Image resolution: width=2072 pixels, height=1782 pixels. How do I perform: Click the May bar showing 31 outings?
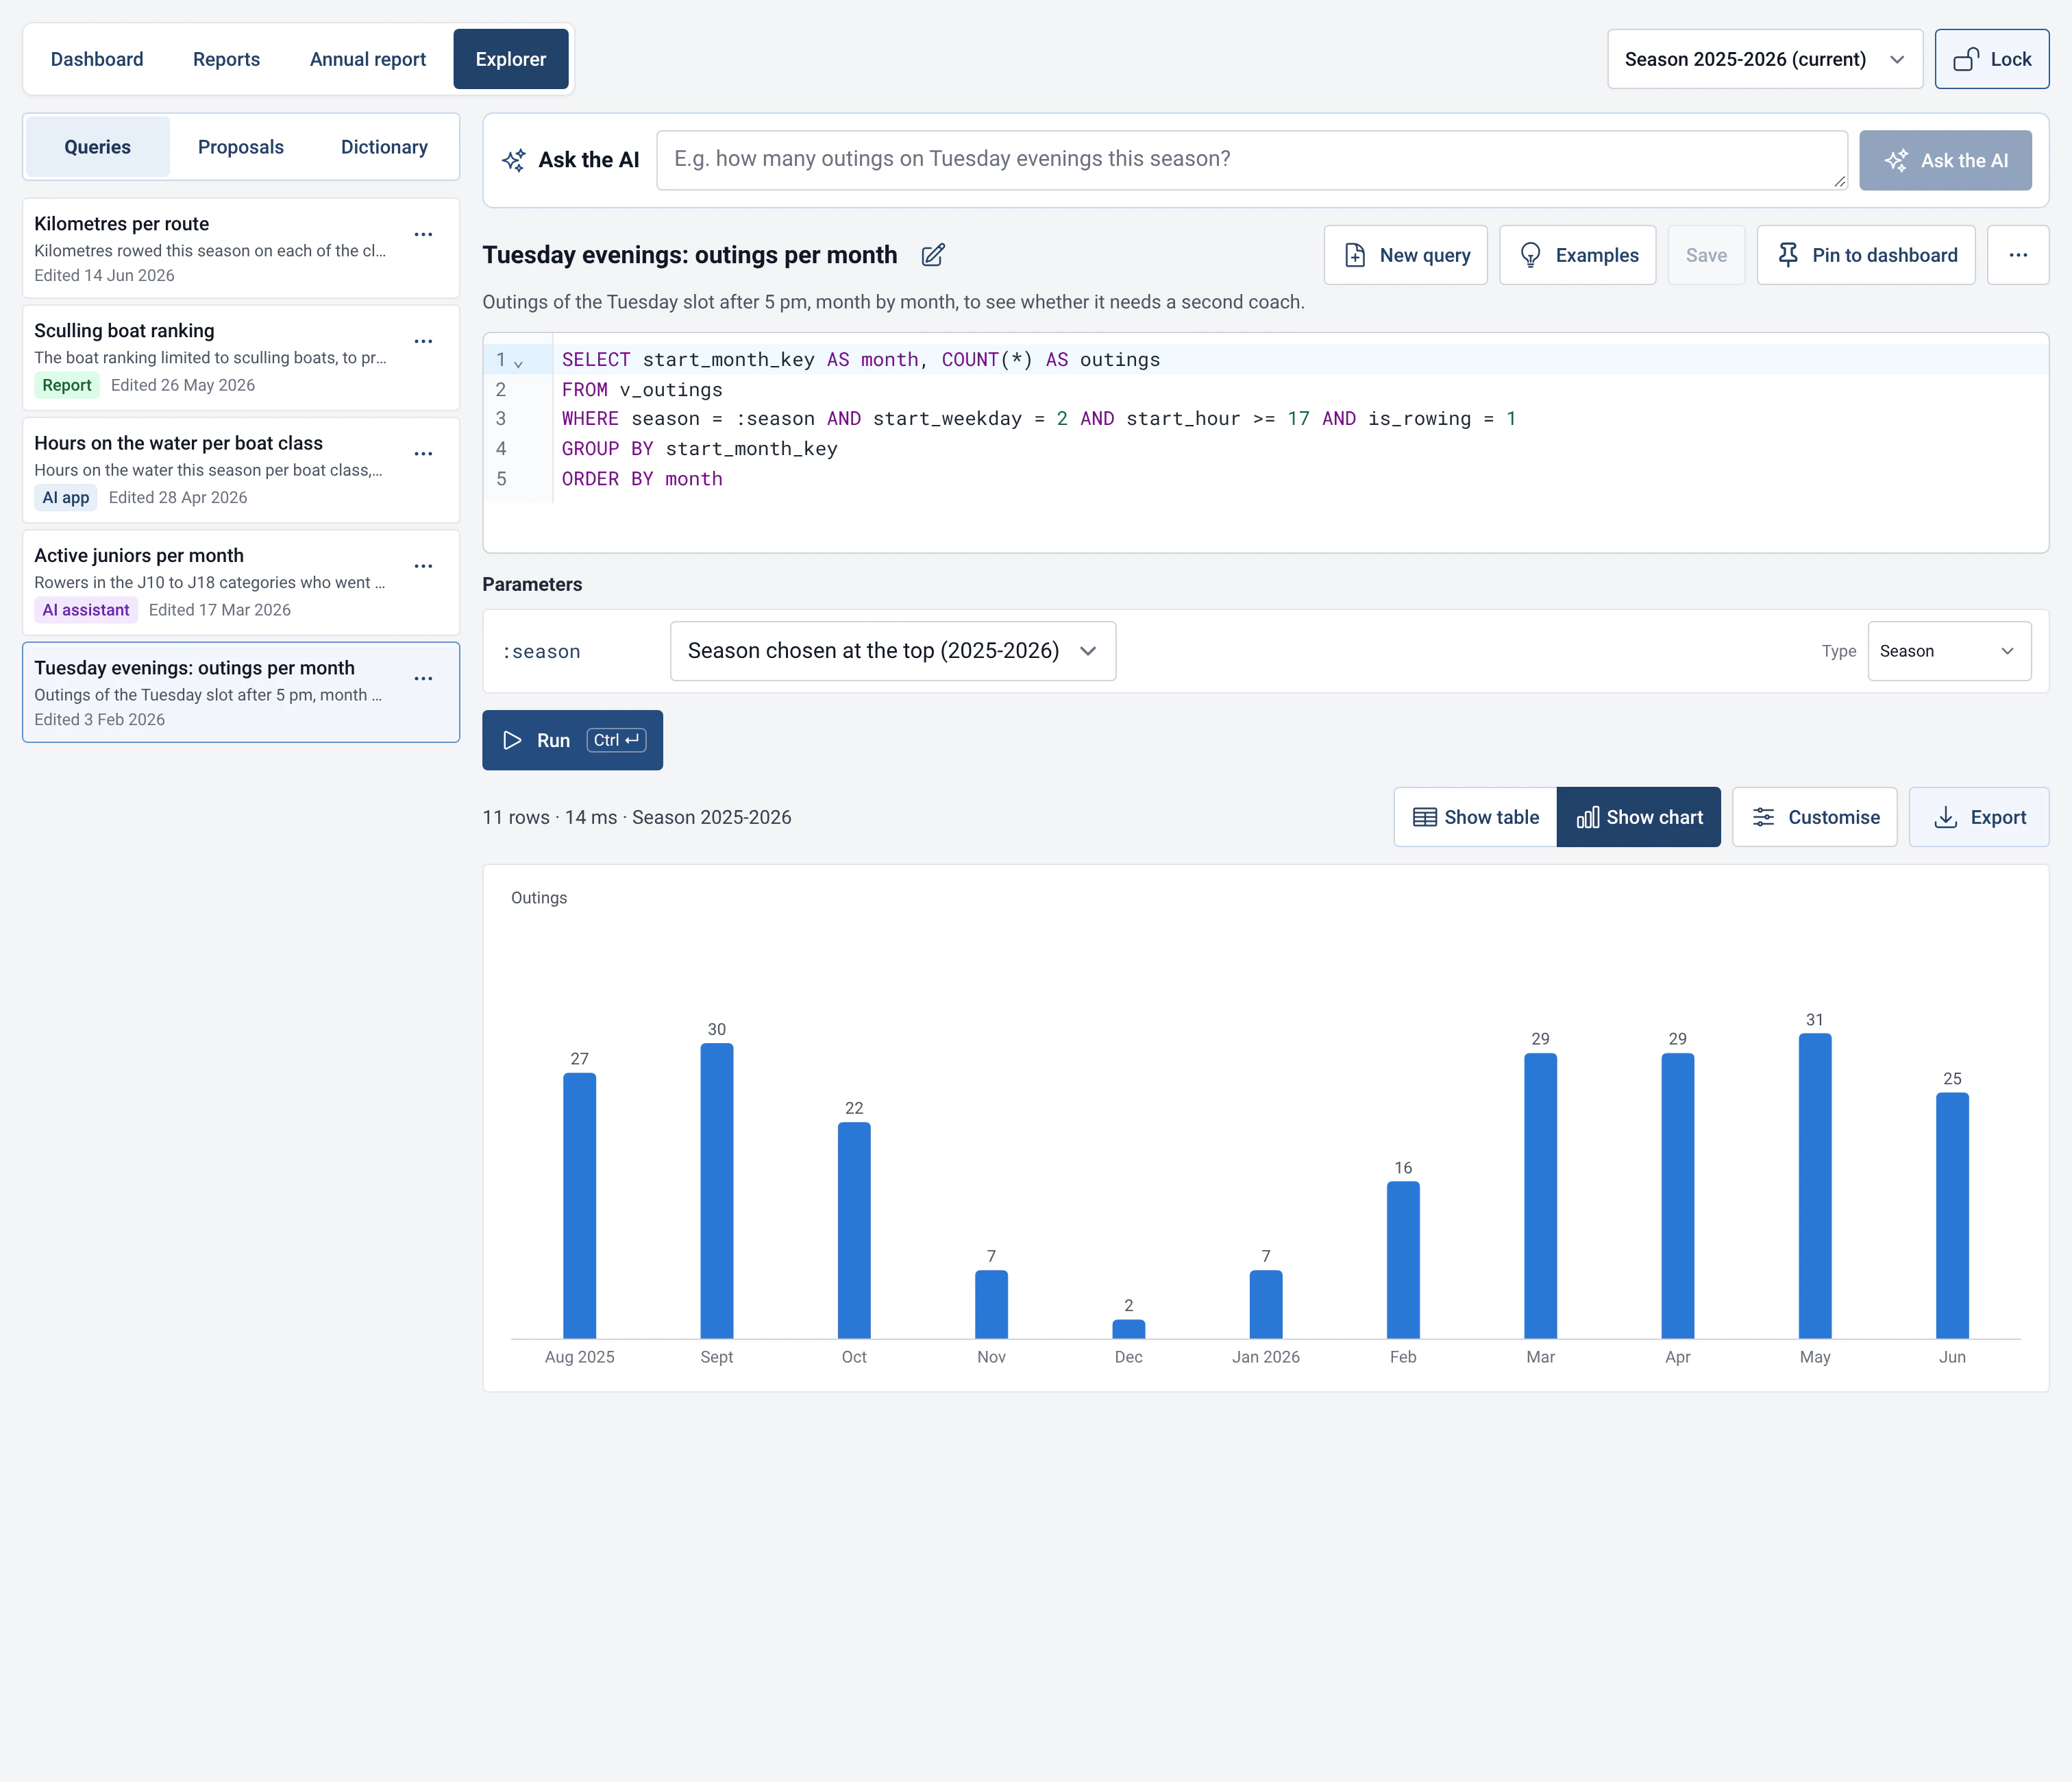pyautogui.click(x=1815, y=1186)
